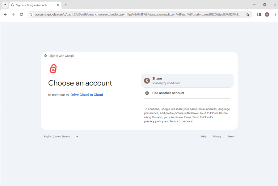Image resolution: width=278 pixels, height=186 pixels.
Task: Expand the English (United States) language dropdown
Action: click(61, 136)
